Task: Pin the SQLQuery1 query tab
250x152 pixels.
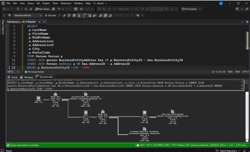Action: 39,22
